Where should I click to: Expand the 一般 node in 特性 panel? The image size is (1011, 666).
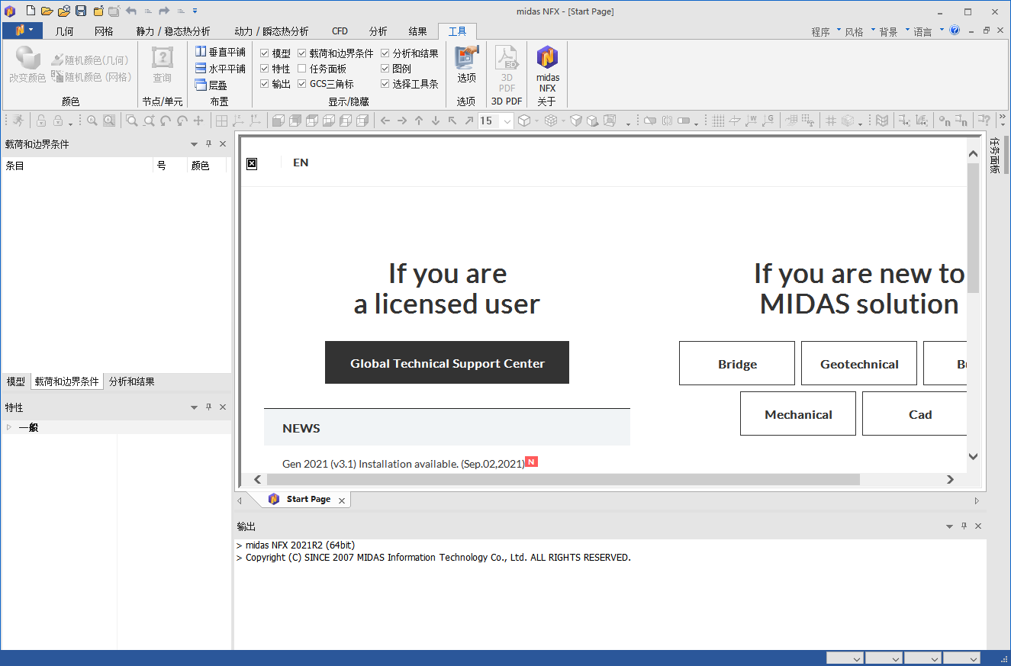pyautogui.click(x=9, y=427)
